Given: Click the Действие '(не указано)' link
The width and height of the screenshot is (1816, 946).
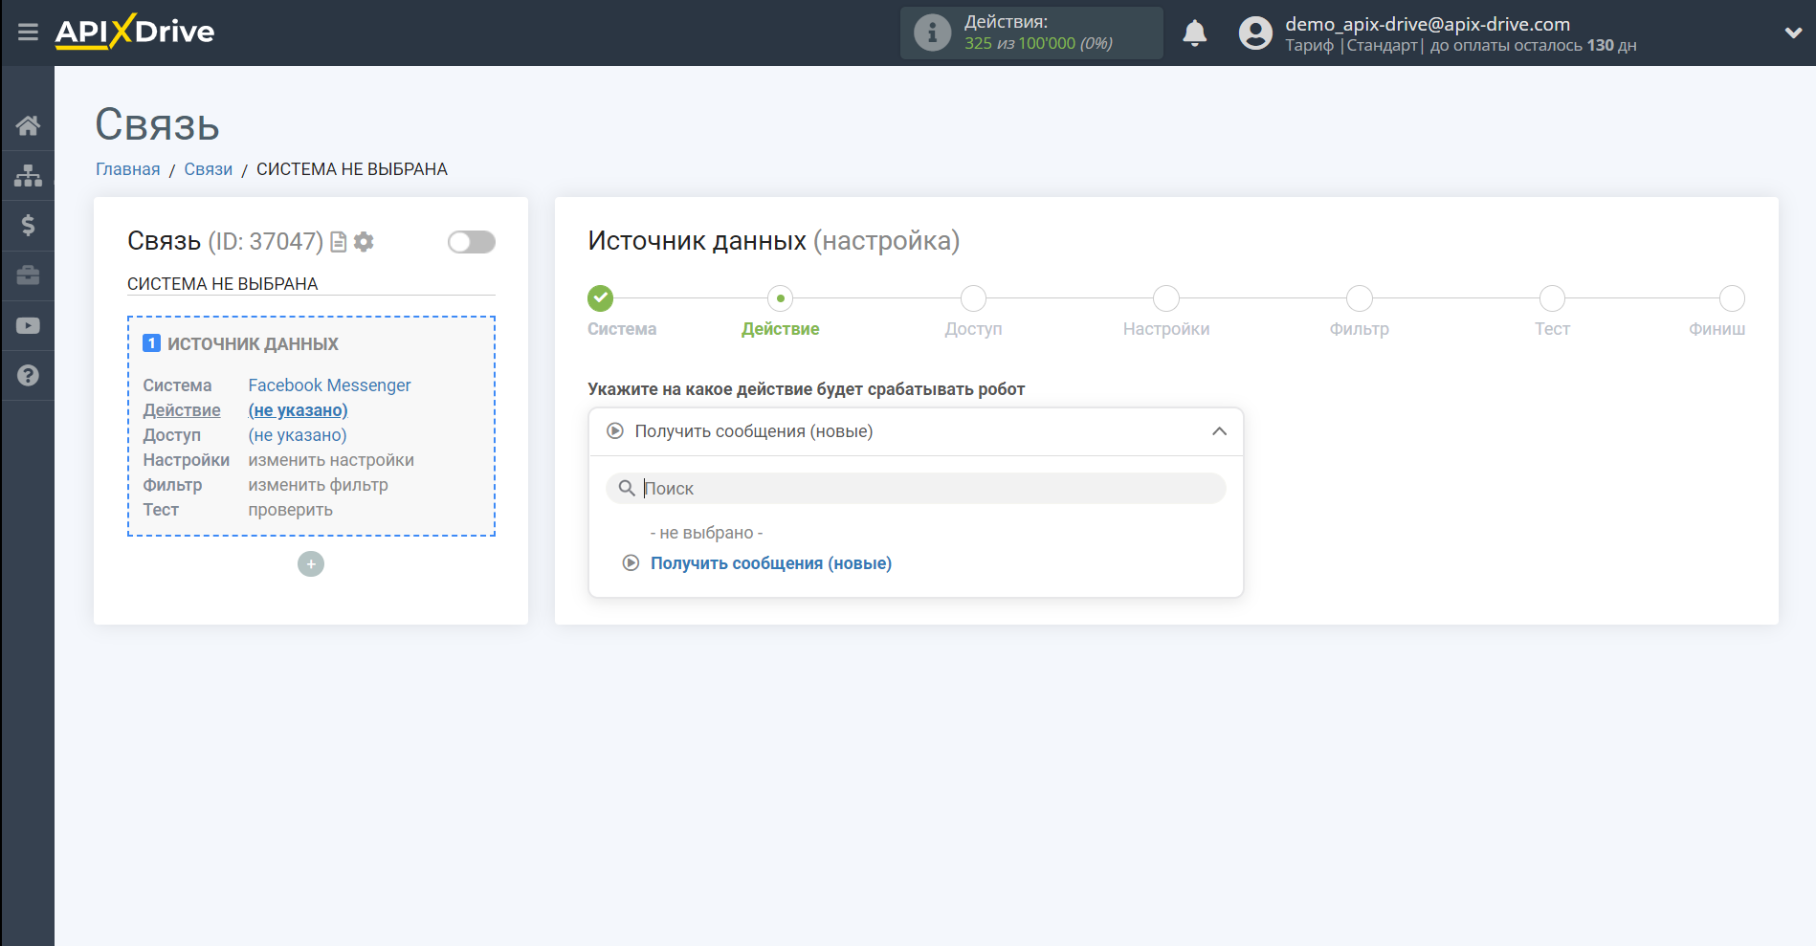Looking at the screenshot, I should (x=298, y=410).
